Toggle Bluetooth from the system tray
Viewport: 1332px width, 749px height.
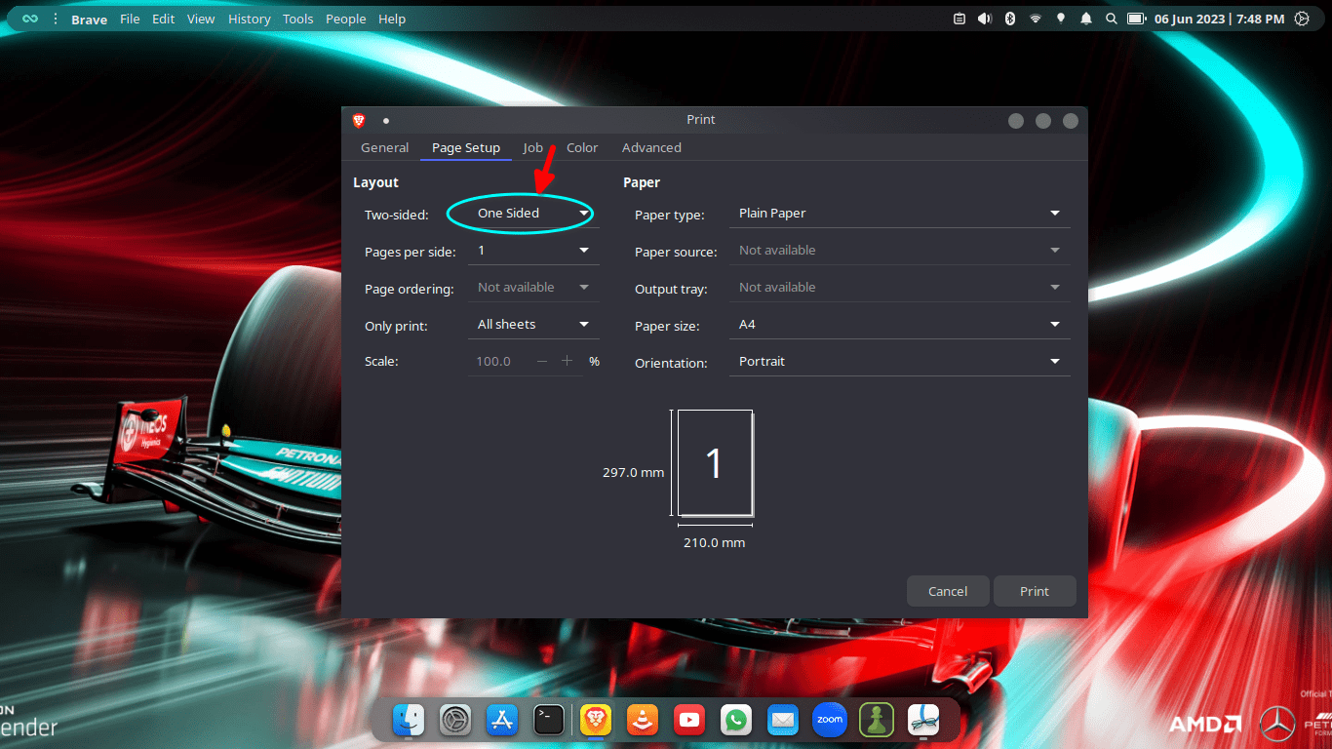(1009, 18)
